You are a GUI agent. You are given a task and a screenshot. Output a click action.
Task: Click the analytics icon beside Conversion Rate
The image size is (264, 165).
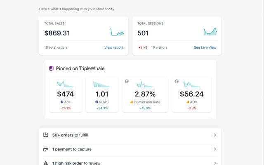[x=131, y=102]
